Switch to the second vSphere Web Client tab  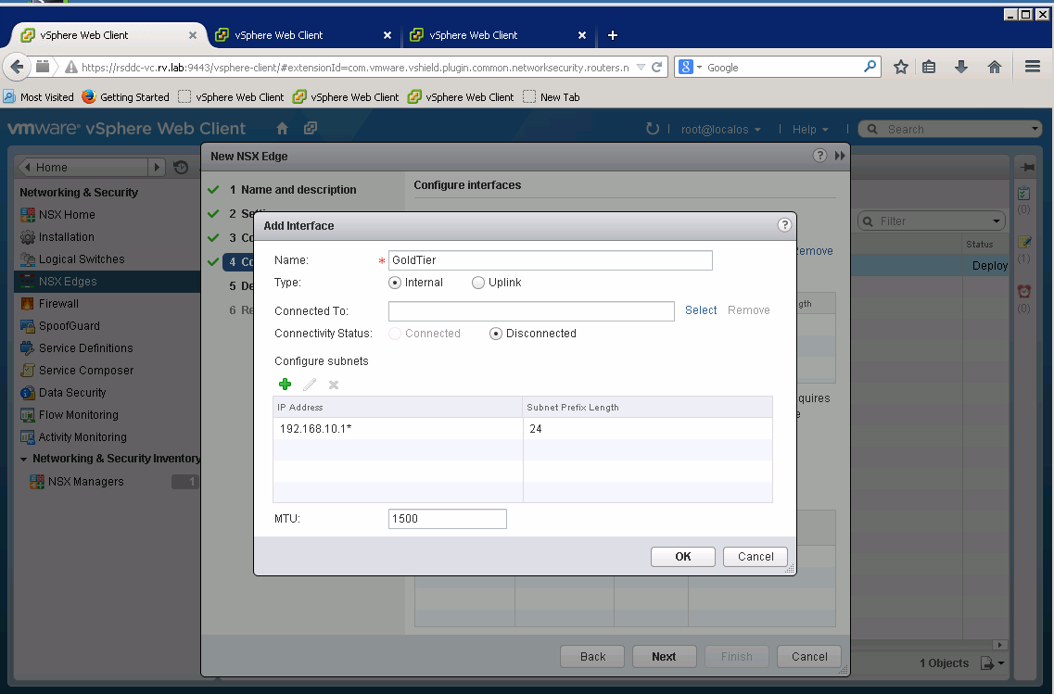click(279, 35)
